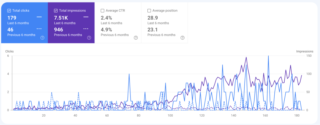Click the 100 tick on the x-axis
Image resolution: width=320 pixels, height=125 pixels.
click(x=170, y=116)
